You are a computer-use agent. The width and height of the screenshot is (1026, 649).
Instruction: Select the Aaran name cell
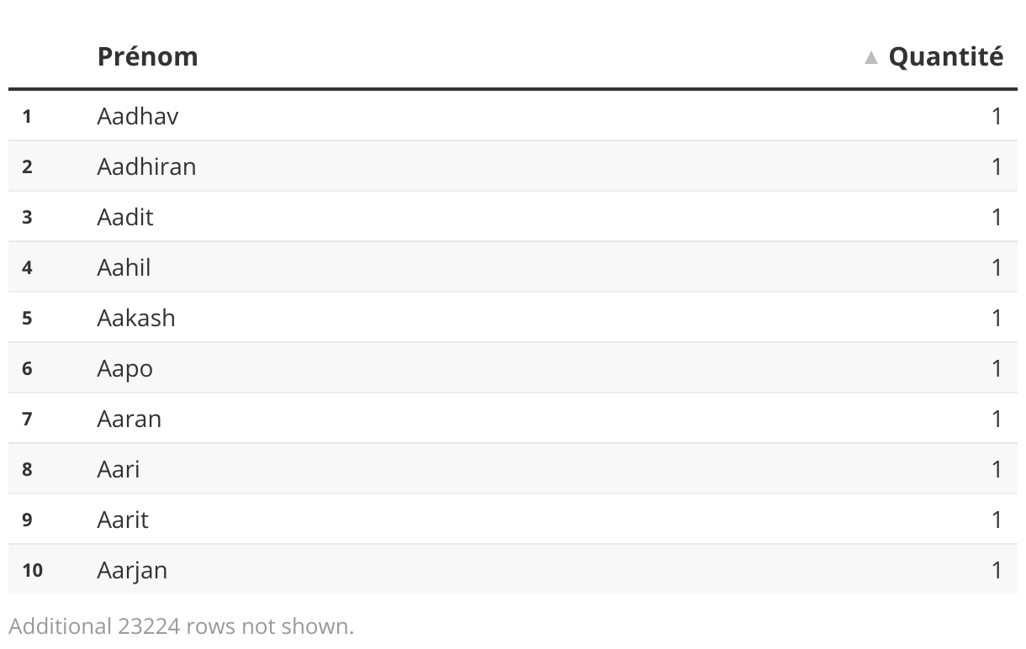click(x=129, y=419)
